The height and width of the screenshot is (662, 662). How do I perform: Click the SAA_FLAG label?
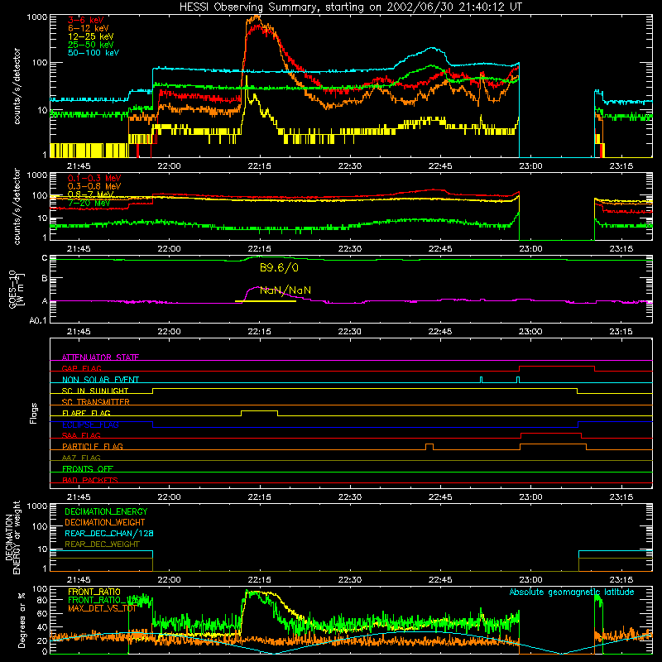coord(81,435)
